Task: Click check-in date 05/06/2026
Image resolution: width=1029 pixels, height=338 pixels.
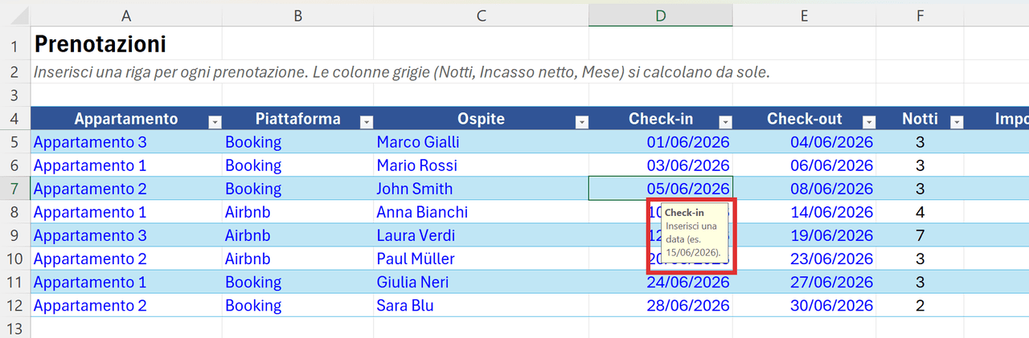Action: (x=661, y=189)
